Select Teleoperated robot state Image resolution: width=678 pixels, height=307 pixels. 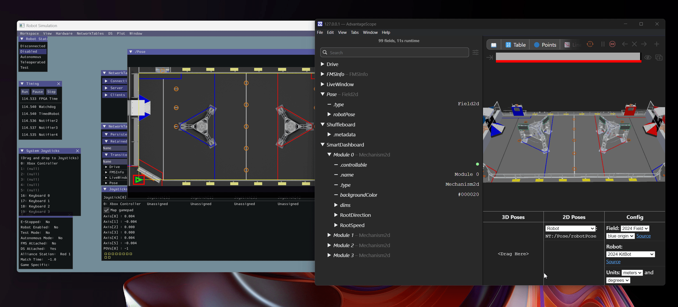(33, 62)
